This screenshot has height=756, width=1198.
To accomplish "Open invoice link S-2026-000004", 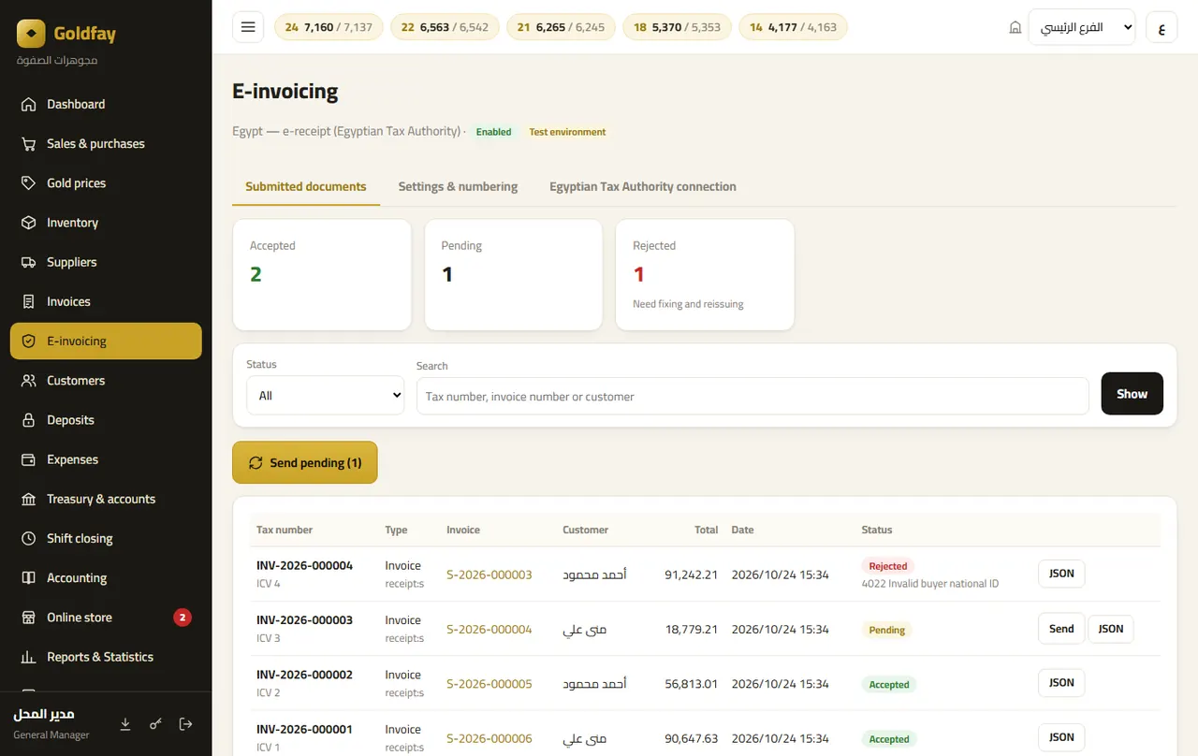I will point(489,630).
